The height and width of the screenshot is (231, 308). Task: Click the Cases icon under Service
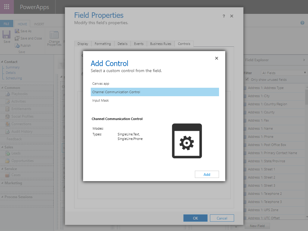(8, 175)
